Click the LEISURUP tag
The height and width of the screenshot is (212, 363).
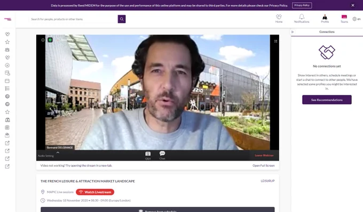[267, 181]
